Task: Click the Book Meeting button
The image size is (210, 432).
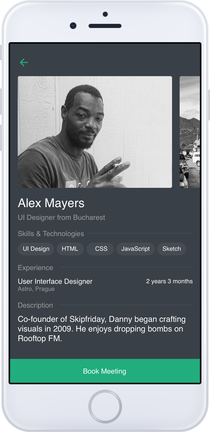Action: point(105,371)
